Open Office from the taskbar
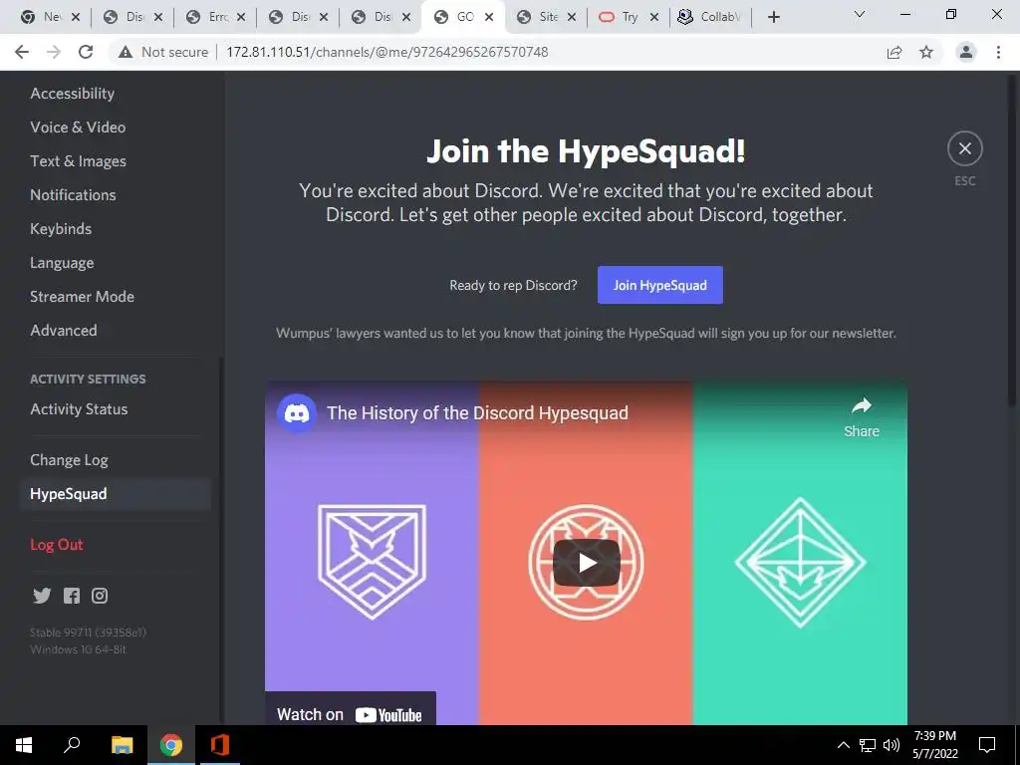This screenshot has width=1020, height=765. tap(220, 745)
